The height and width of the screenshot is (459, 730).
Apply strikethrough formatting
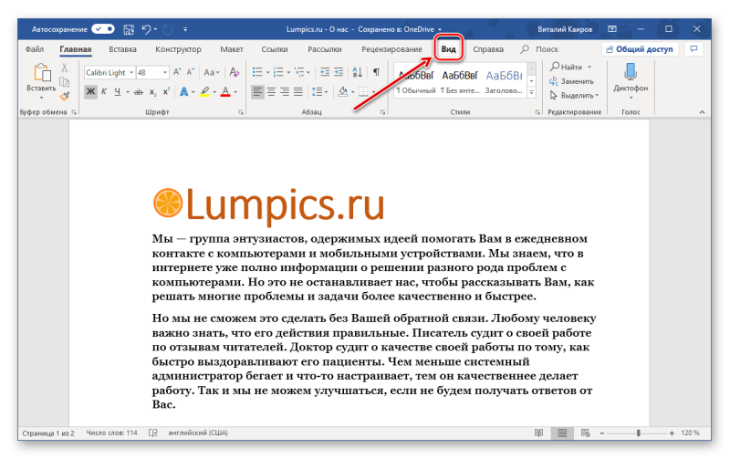click(139, 92)
